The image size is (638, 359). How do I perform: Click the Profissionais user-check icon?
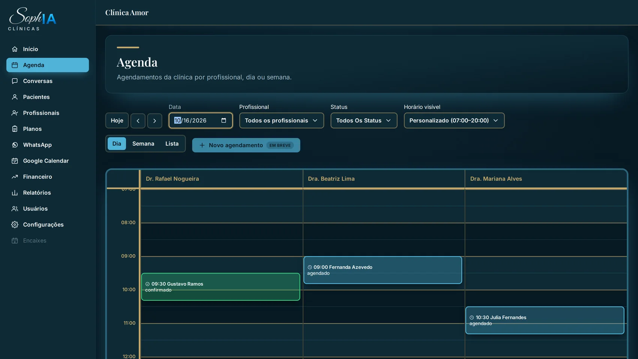(x=15, y=113)
